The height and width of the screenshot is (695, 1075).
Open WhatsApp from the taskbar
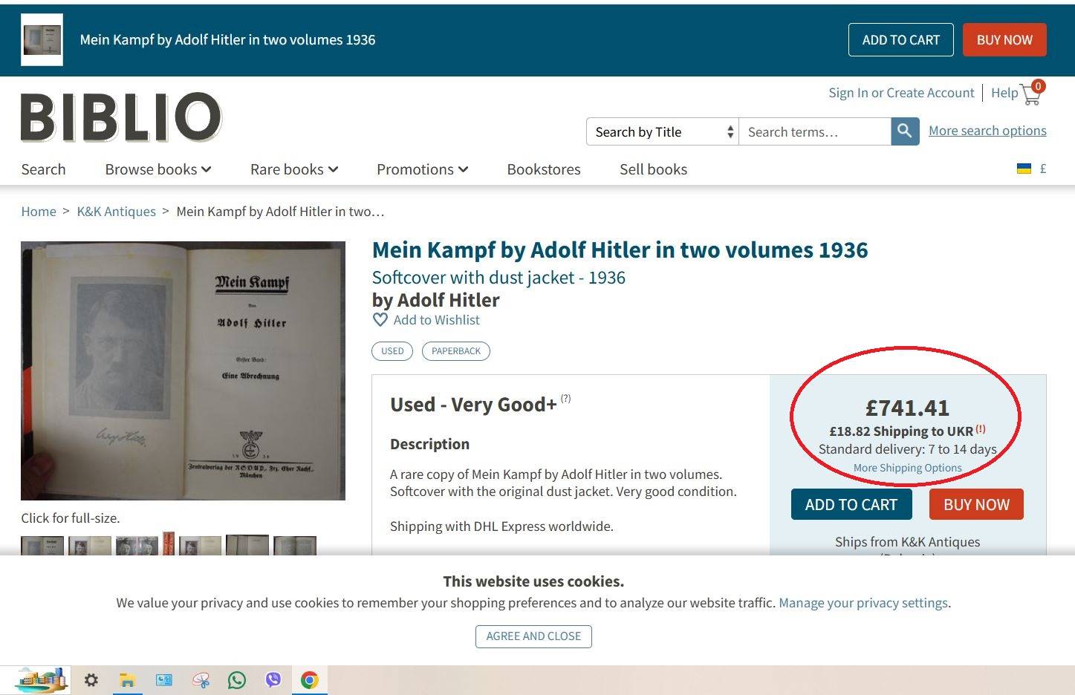pyautogui.click(x=237, y=680)
